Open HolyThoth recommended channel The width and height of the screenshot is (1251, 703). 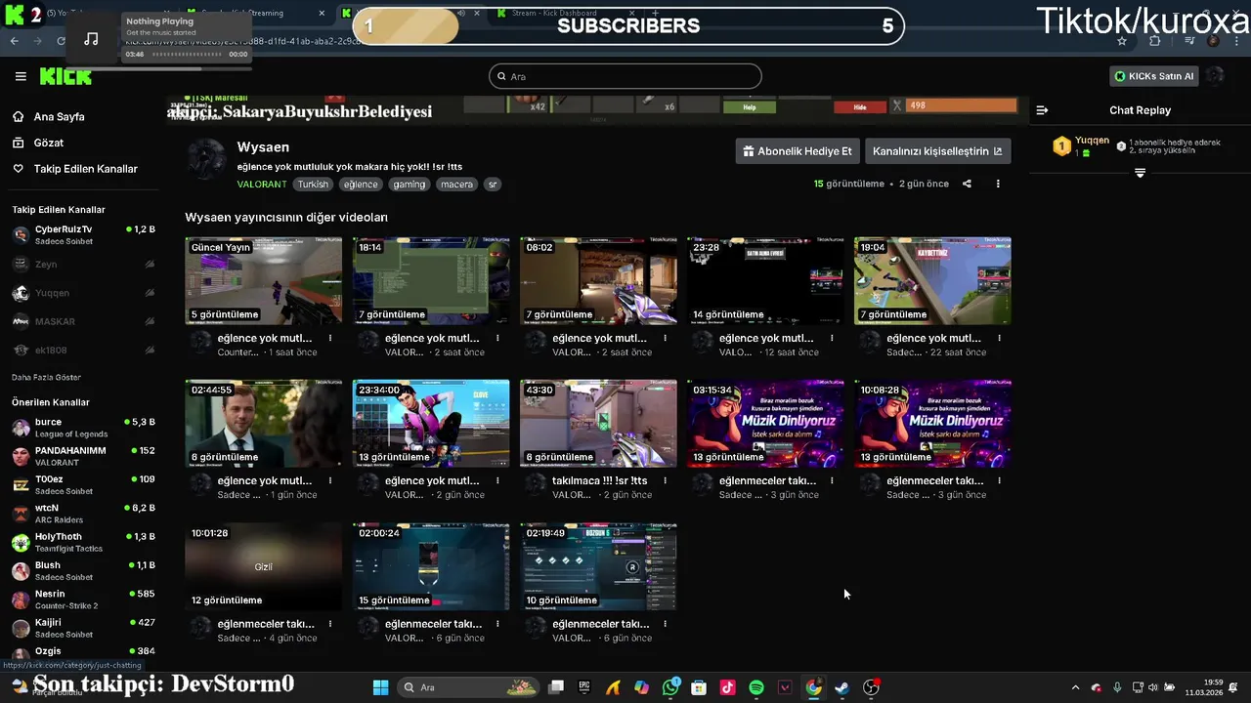[83, 542]
